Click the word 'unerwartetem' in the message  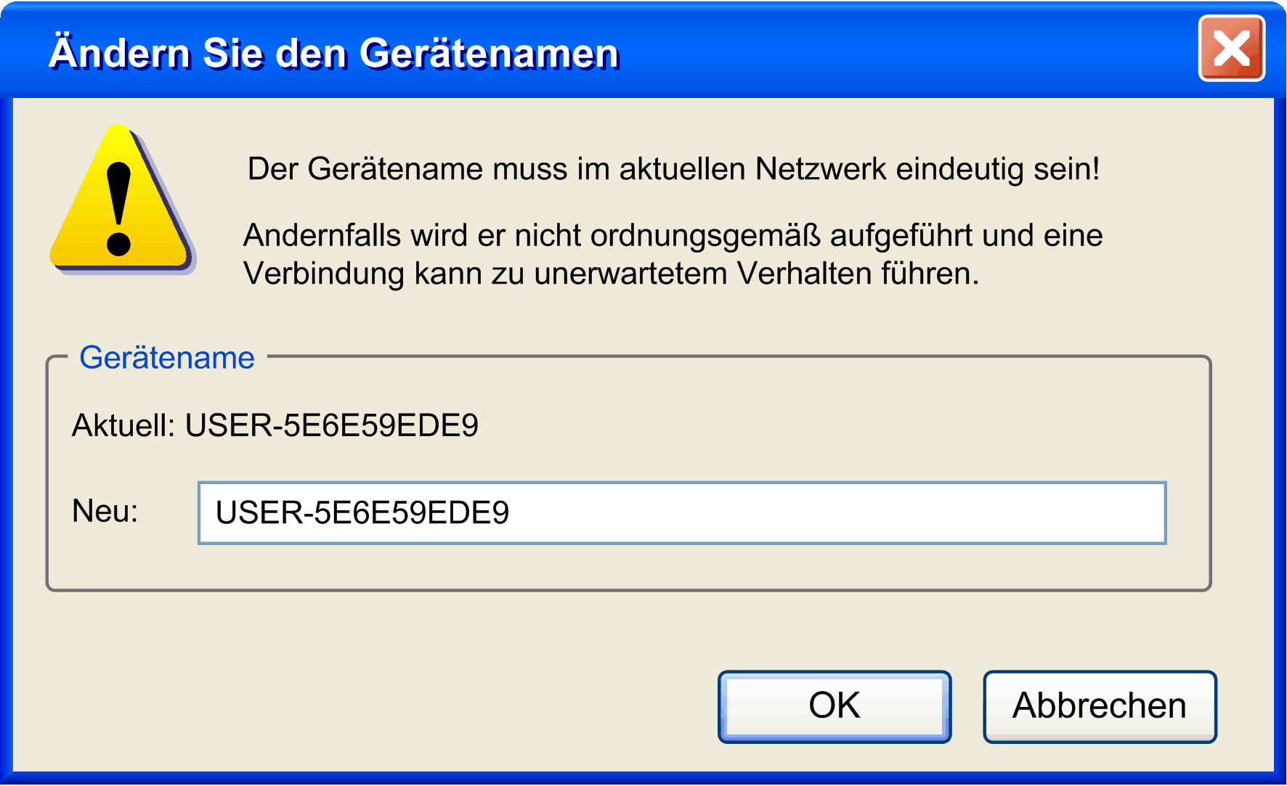(x=630, y=274)
